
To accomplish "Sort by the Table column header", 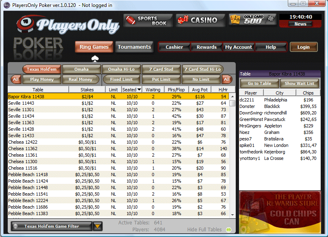I will tap(38, 90).
